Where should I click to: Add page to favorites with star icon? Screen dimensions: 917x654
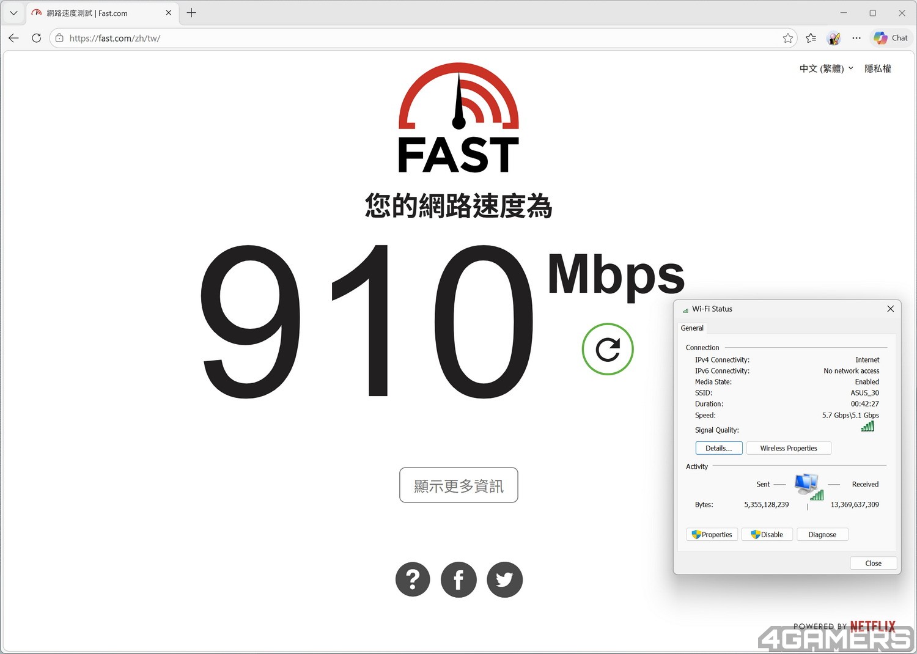click(x=787, y=38)
